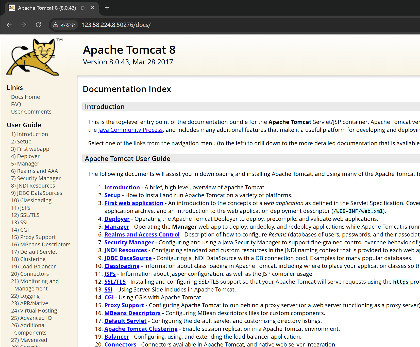Viewport: 420px width, 347px height.
Task: Open sidebar item 17) Default Servlet
Action: 34,252
